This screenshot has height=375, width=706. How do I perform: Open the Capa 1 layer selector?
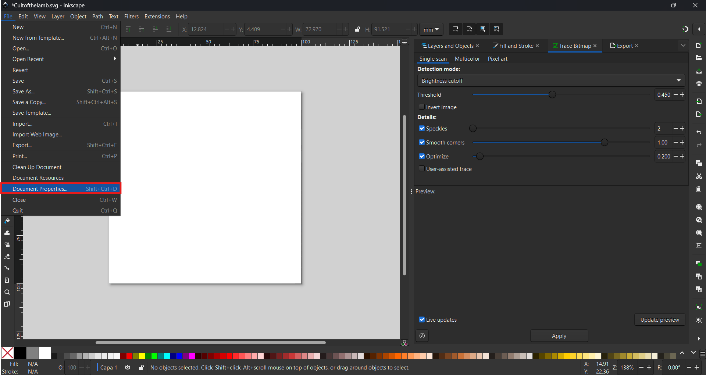pos(108,367)
